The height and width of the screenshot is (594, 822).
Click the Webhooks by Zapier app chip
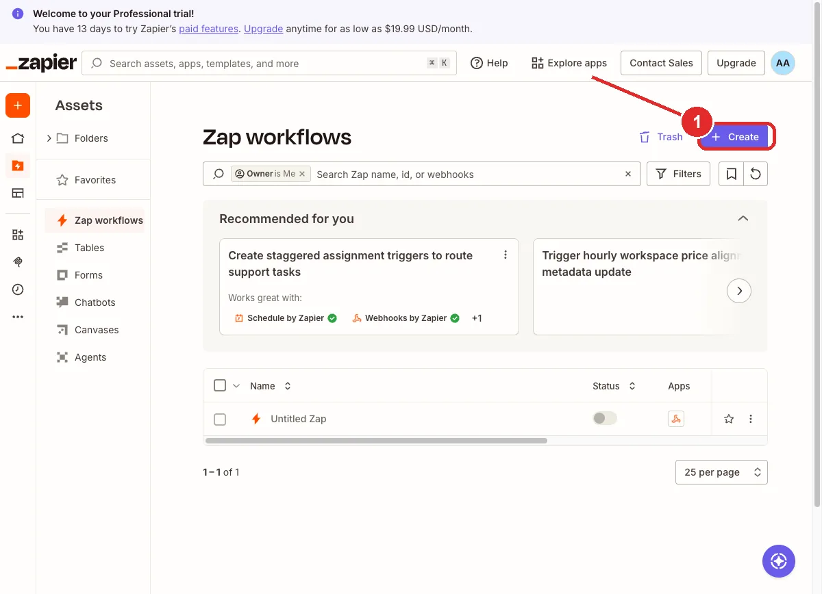point(406,318)
